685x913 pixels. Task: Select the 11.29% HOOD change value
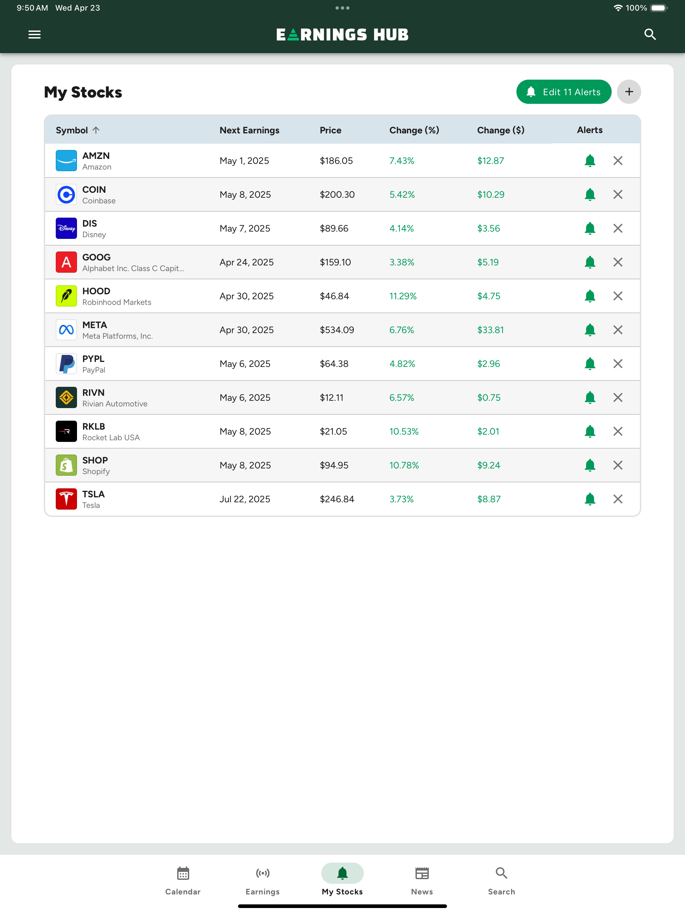click(x=403, y=296)
